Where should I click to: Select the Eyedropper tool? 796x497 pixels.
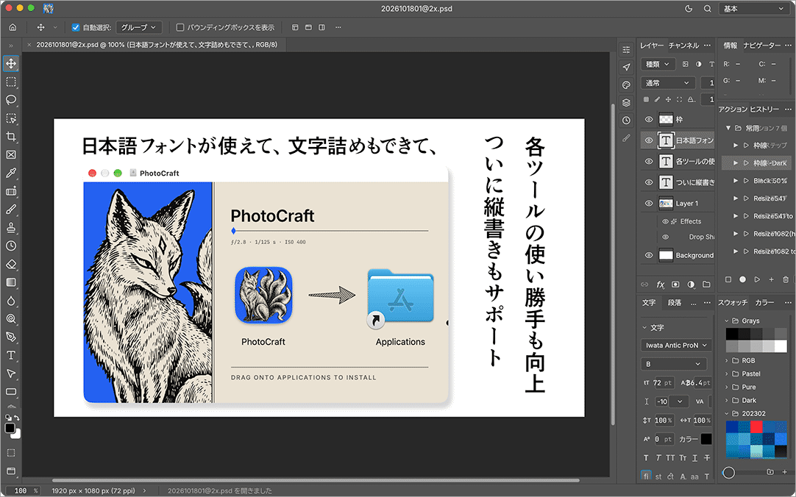[x=10, y=173]
